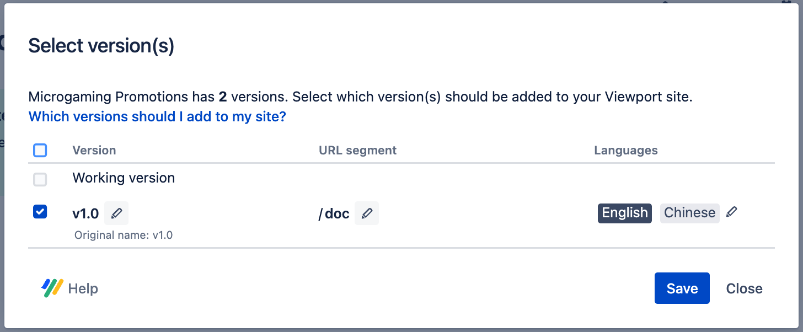The width and height of the screenshot is (803, 332).
Task: Click the /doc URL segment text
Action: [334, 214]
